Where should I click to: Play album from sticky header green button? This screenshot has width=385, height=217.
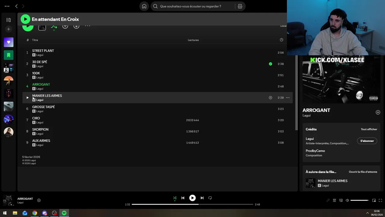pyautogui.click(x=25, y=19)
